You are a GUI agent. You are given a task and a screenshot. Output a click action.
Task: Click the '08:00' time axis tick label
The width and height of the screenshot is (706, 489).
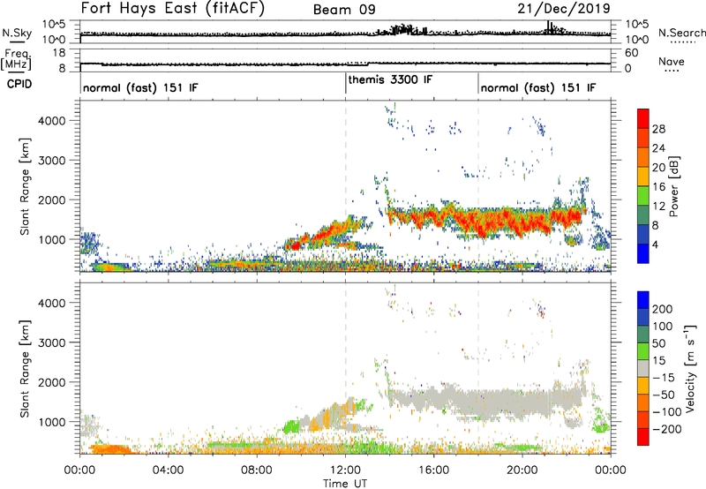(257, 470)
